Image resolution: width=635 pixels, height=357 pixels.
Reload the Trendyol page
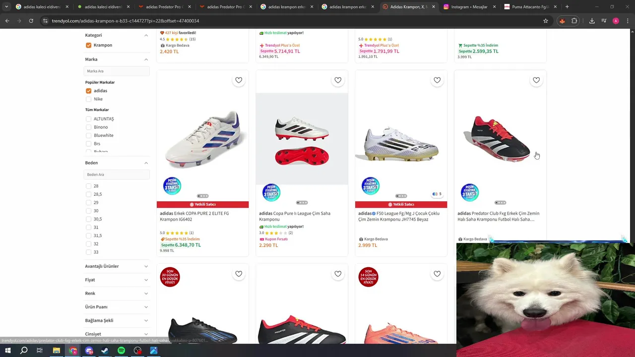coord(31,21)
